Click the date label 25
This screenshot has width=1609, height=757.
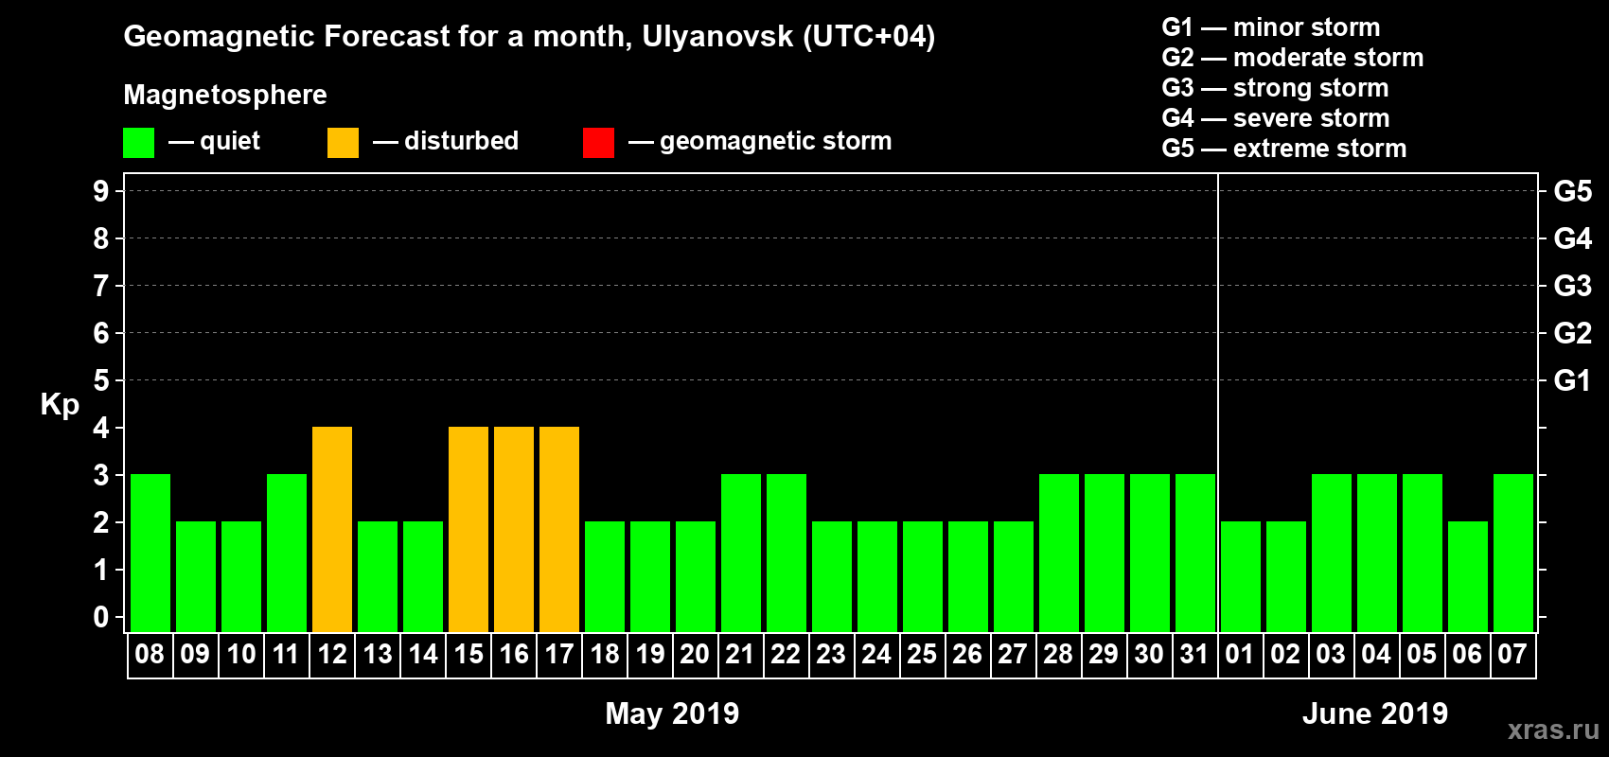pyautogui.click(x=922, y=654)
